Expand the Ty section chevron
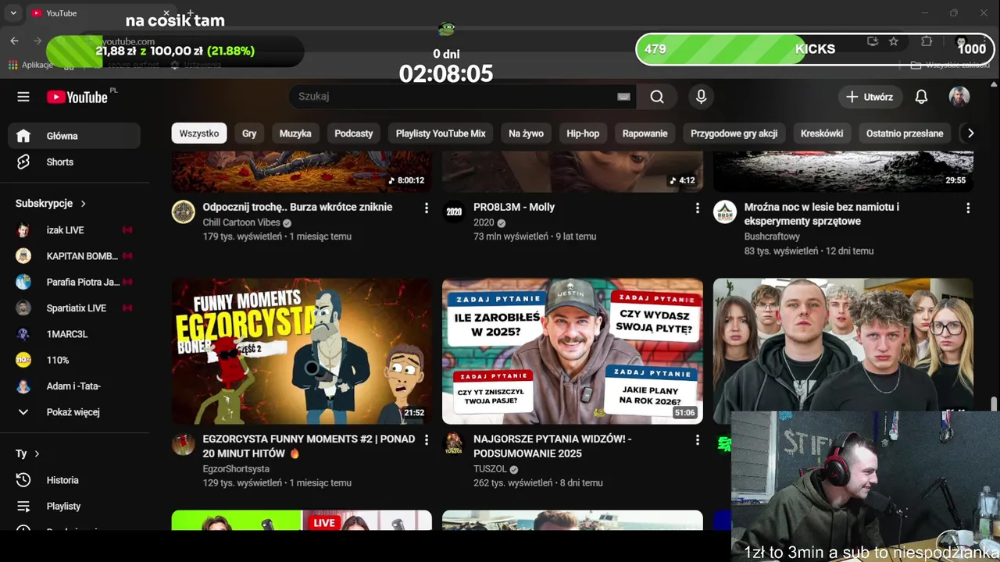 [37, 454]
